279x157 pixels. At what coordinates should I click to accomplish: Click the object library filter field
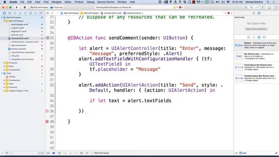tap(259, 153)
